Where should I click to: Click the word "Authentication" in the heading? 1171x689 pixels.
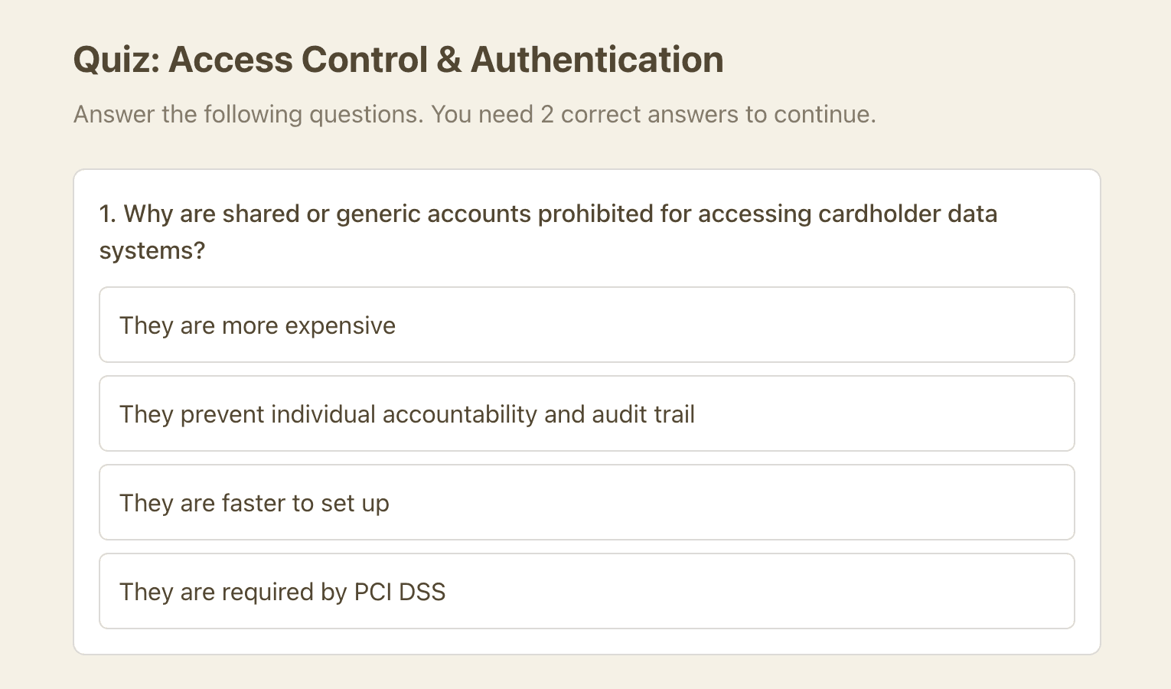[x=597, y=60]
